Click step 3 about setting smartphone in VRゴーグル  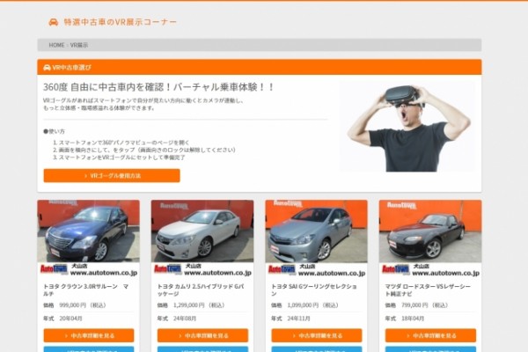pos(119,158)
